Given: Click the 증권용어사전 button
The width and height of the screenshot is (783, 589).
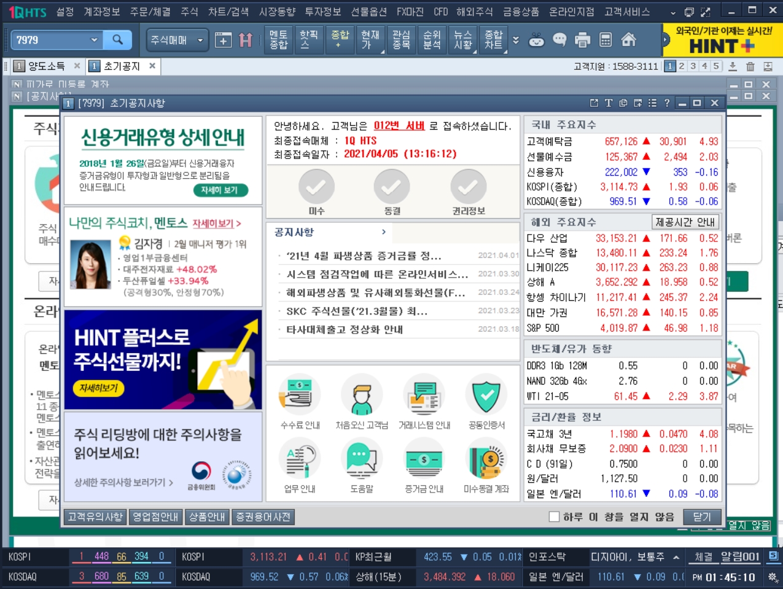Looking at the screenshot, I should [x=263, y=517].
